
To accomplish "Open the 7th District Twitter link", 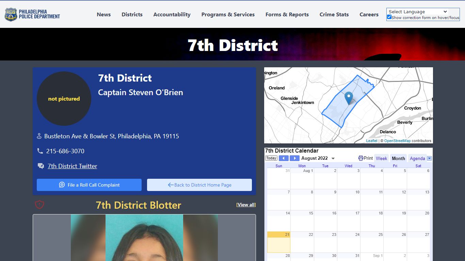I will point(72,166).
